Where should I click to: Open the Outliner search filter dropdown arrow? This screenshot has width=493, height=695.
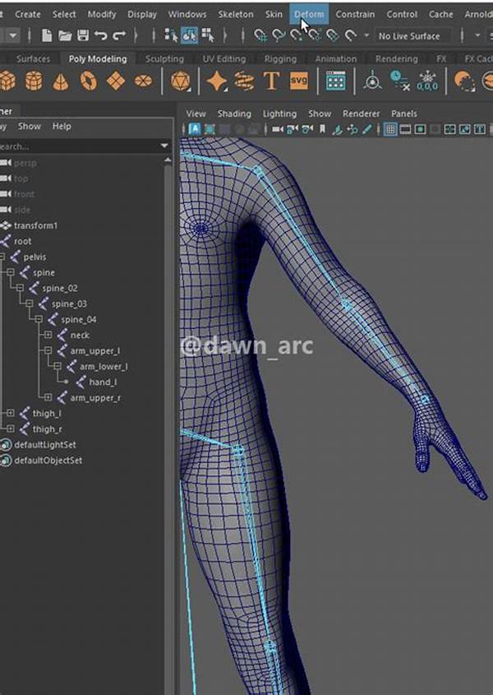click(164, 146)
